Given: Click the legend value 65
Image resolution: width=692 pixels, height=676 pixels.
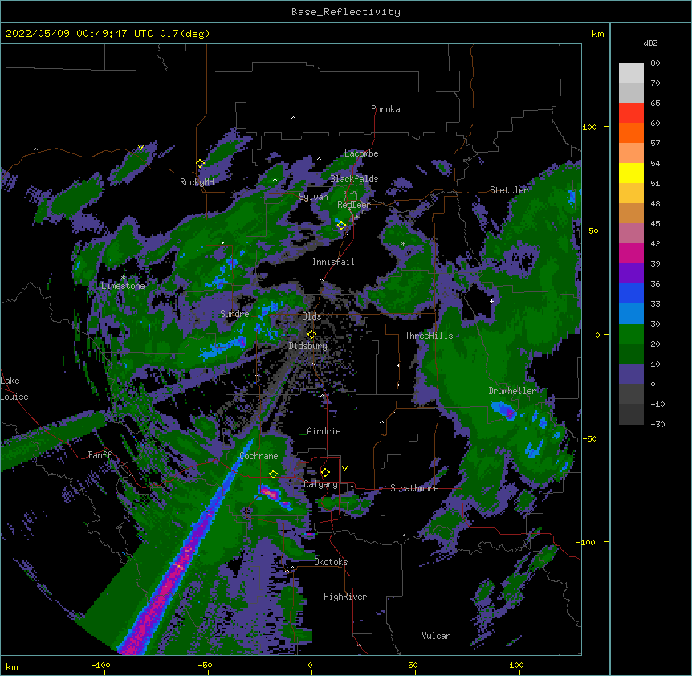Looking at the screenshot, I should [655, 104].
